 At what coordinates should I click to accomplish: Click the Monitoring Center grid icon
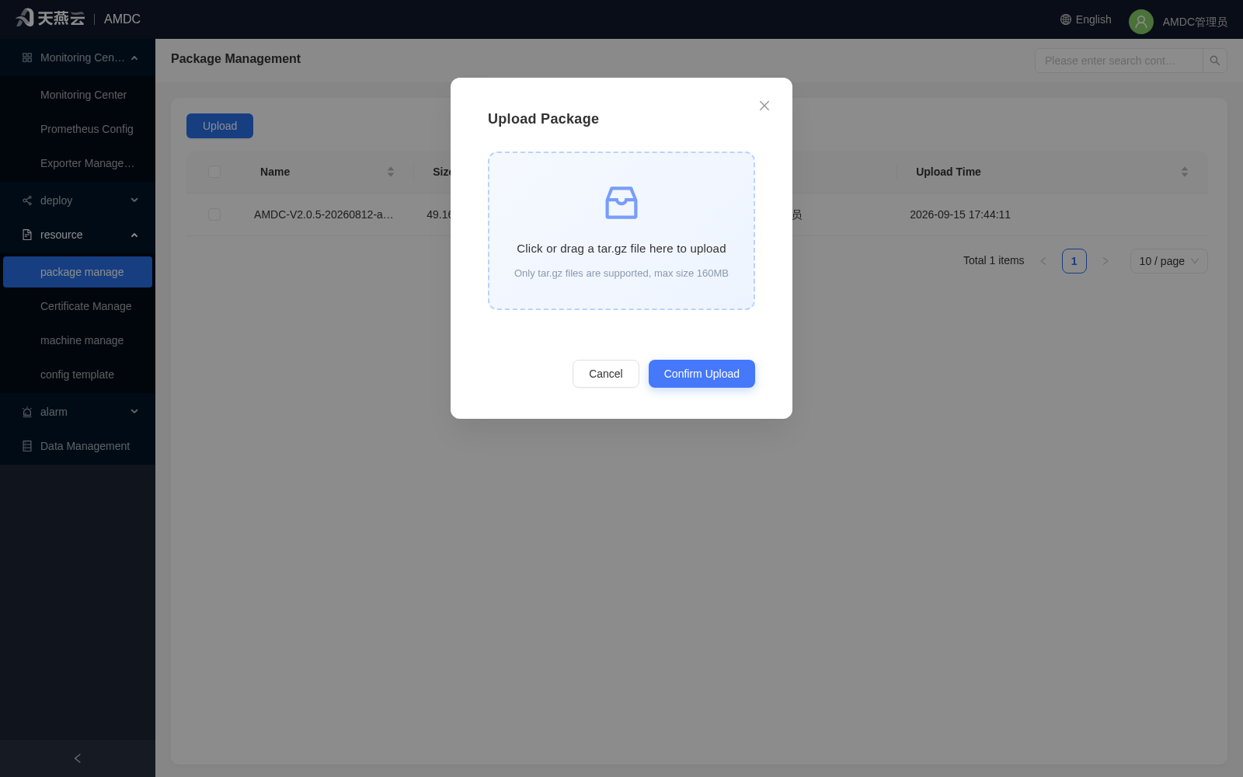click(27, 57)
